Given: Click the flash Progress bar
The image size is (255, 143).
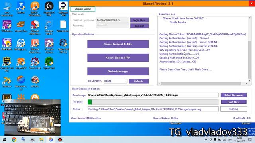Looking at the screenshot, I should tap(153, 102).
